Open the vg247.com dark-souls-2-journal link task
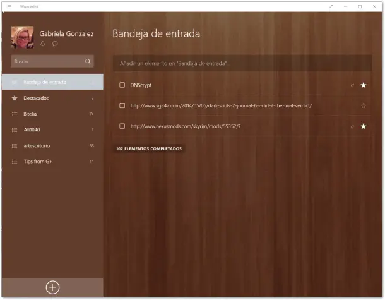 221,105
